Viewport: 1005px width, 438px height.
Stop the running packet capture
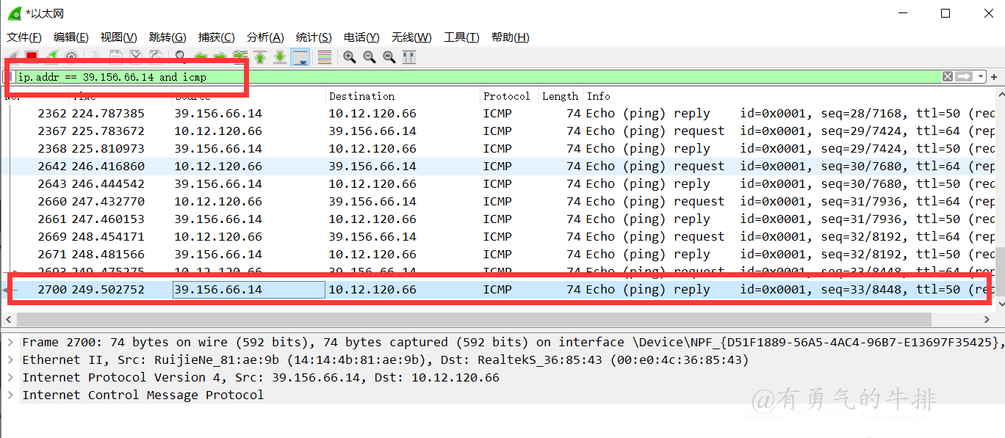pos(32,57)
